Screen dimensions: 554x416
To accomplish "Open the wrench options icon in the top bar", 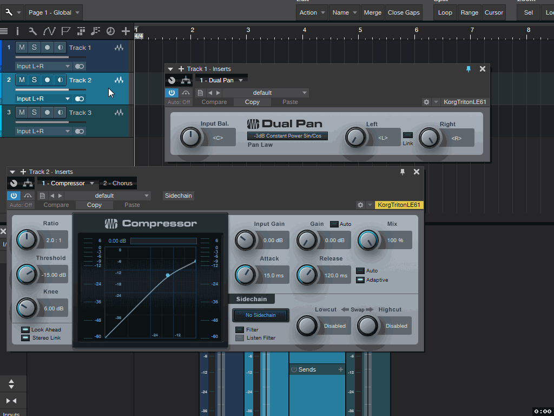I will 9,12.
